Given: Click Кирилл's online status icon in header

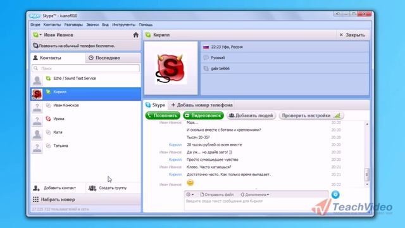Looking at the screenshot, I should pos(148,35).
